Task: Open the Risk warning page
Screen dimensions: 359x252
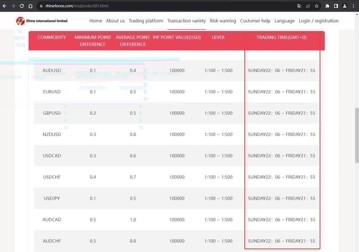Action: pos(223,21)
